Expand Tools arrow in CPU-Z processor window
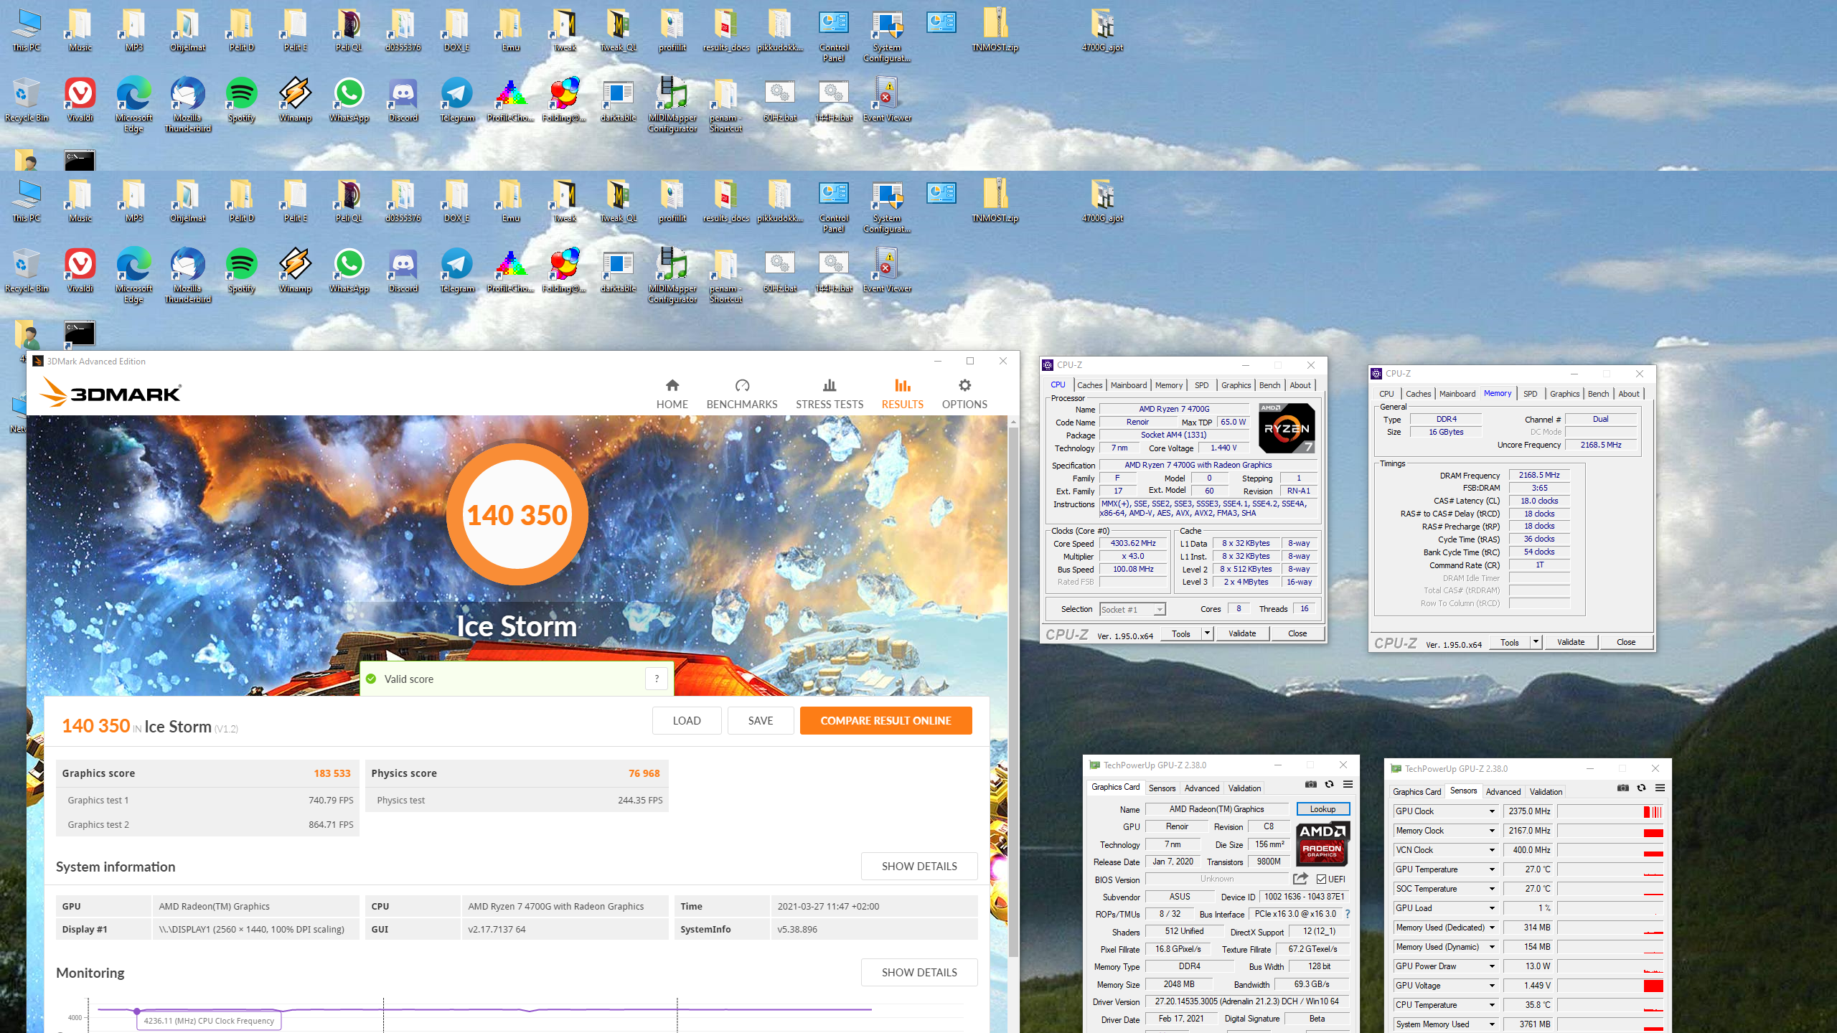This screenshot has height=1033, width=1837. tap(1207, 633)
